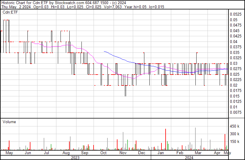Click the Jul month label
The height and width of the screenshot is (160, 245).
coord(47,153)
